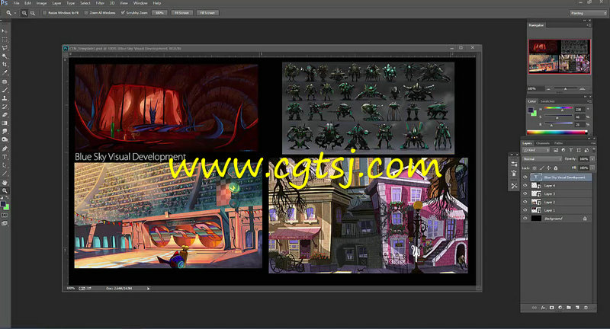Open the Opacity slider dropdown arrow

(x=592, y=159)
